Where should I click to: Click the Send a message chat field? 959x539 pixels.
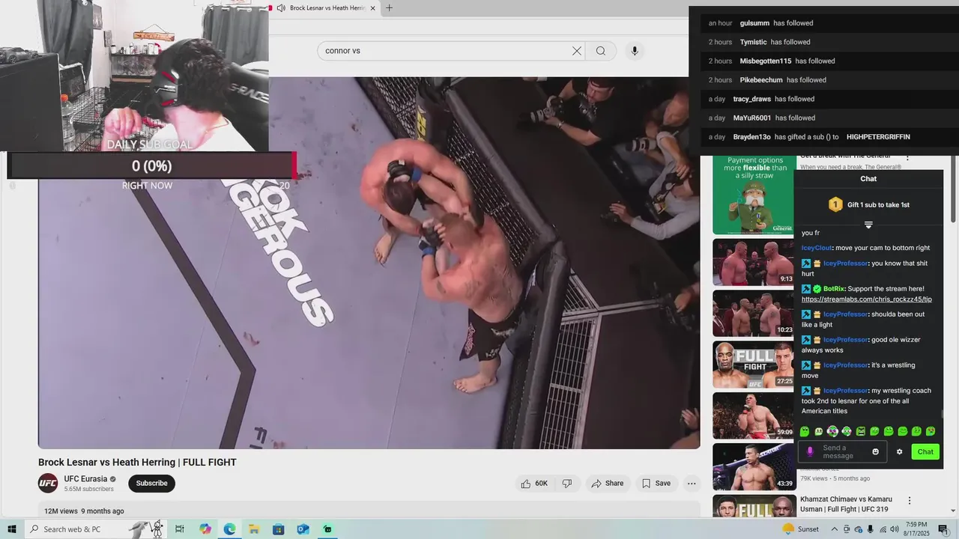842,452
